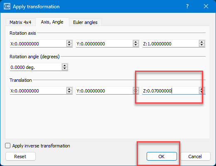Open the Euler angles tab
The image size is (216, 166).
(x=85, y=22)
